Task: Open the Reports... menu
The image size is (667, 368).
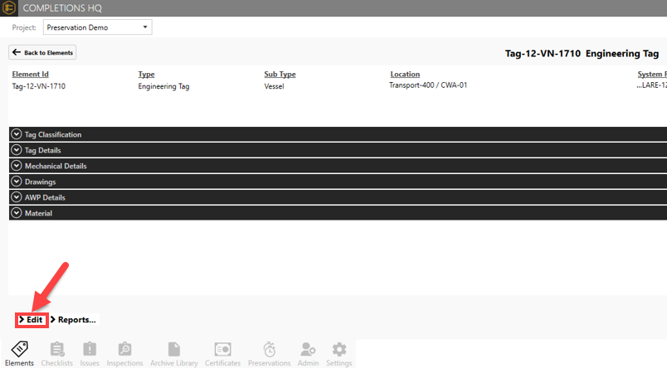Action: click(73, 320)
